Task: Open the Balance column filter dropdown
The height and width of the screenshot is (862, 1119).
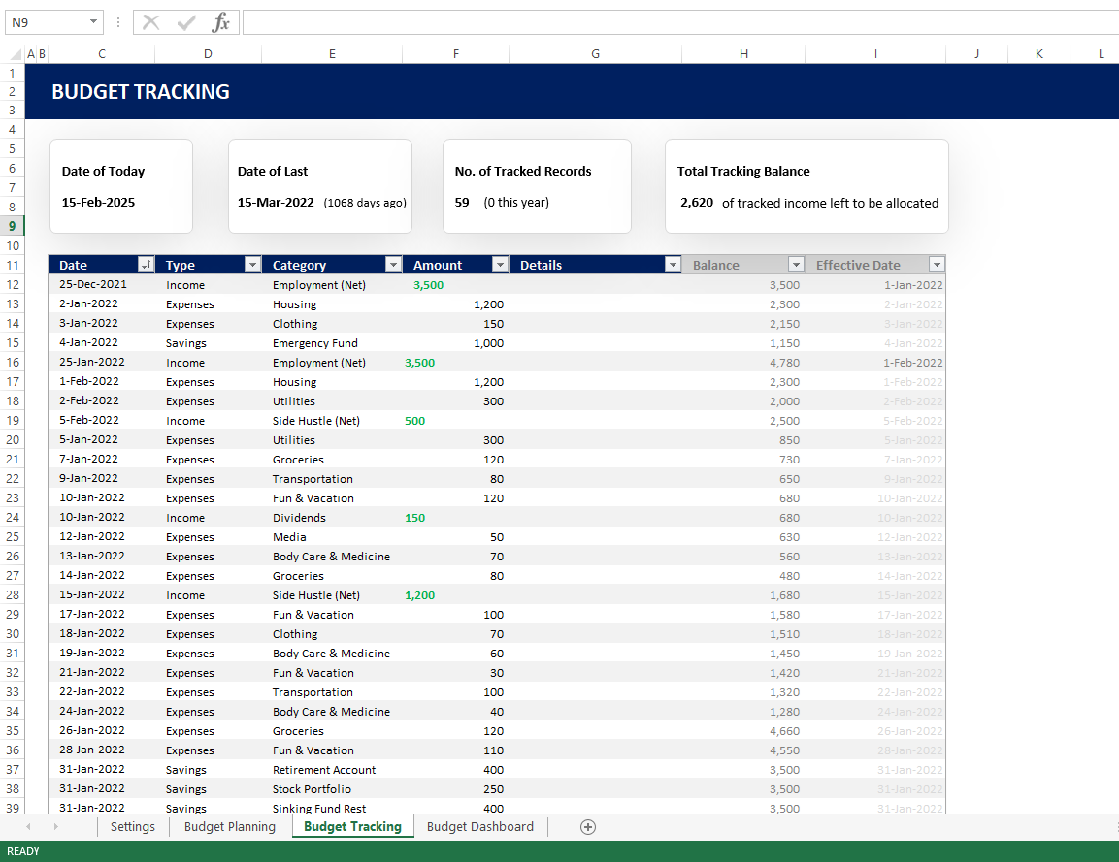Action: click(x=796, y=265)
